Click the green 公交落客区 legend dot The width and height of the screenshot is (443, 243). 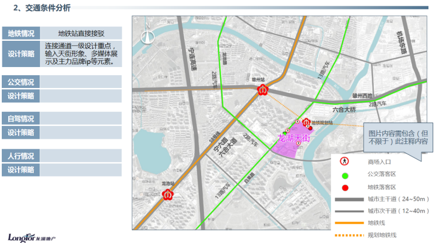344,174
